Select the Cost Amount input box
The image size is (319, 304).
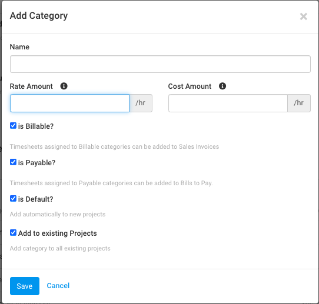pyautogui.click(x=228, y=103)
